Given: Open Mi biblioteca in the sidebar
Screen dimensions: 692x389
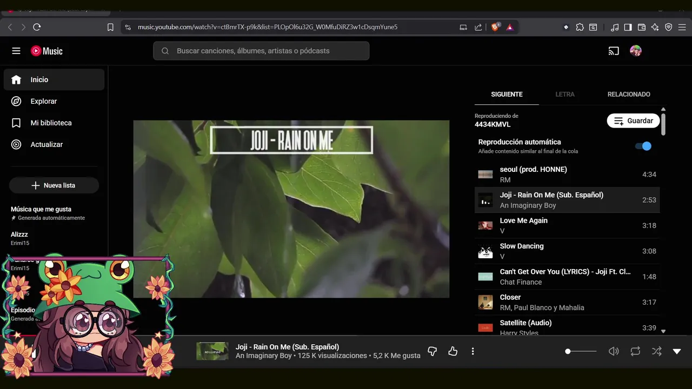Looking at the screenshot, I should click(x=54, y=123).
